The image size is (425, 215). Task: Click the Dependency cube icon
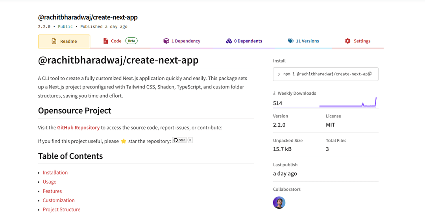coord(166,41)
